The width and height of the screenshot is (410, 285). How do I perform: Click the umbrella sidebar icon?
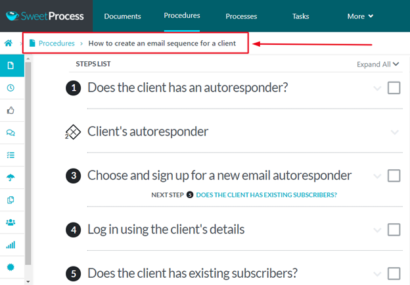tap(11, 178)
